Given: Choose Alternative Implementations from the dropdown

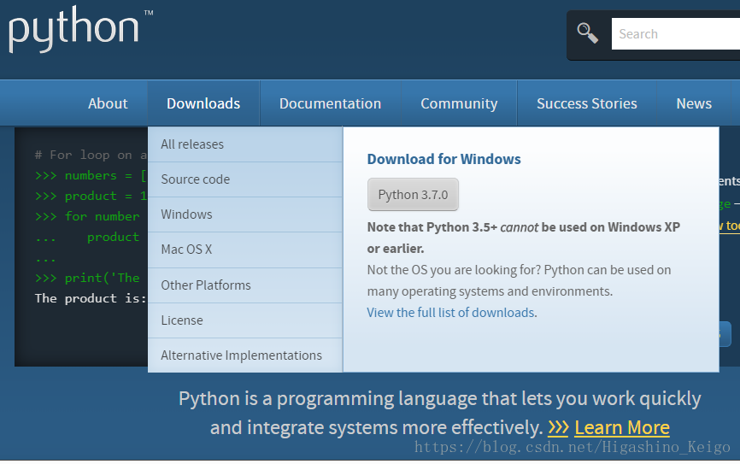Looking at the screenshot, I should 245,355.
